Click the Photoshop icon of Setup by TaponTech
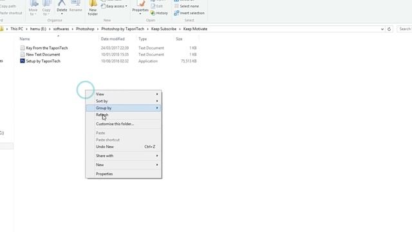Viewport: 412px width, 232px height. [x=23, y=61]
